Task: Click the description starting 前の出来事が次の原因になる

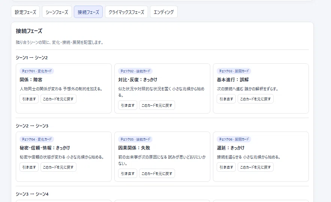Action: click(162, 160)
